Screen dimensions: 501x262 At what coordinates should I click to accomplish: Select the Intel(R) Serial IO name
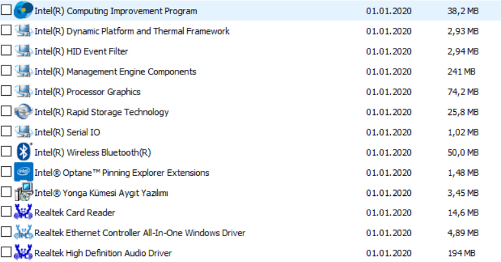tap(67, 132)
